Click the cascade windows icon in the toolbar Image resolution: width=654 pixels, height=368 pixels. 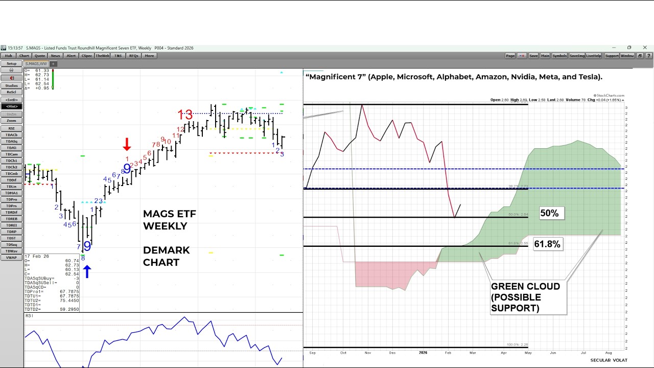click(x=640, y=56)
